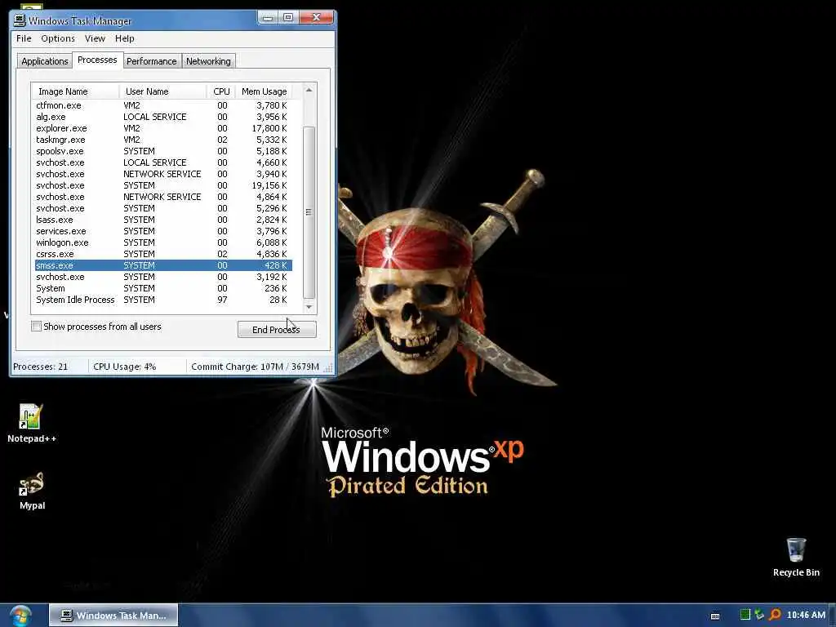Viewport: 836px width, 627px height.
Task: Select the alg.exe process row
Action: pos(163,117)
